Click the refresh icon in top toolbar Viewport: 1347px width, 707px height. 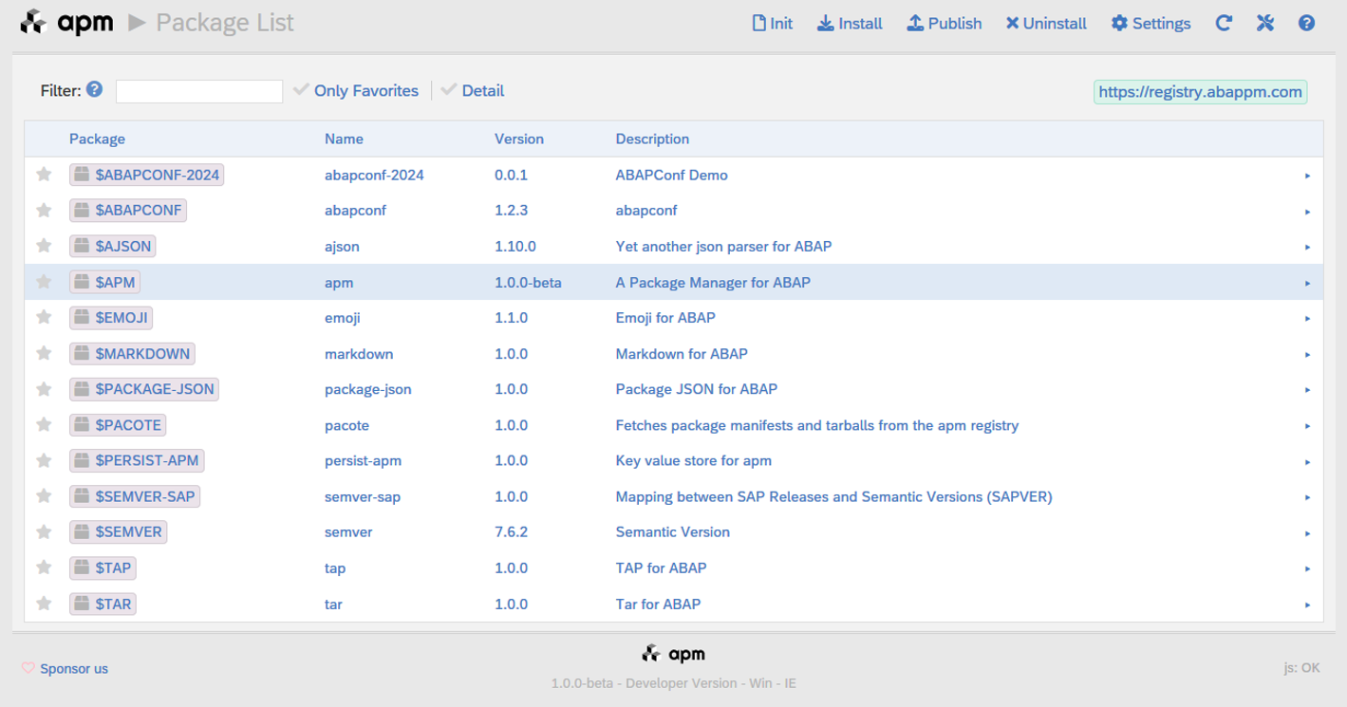[x=1224, y=24]
